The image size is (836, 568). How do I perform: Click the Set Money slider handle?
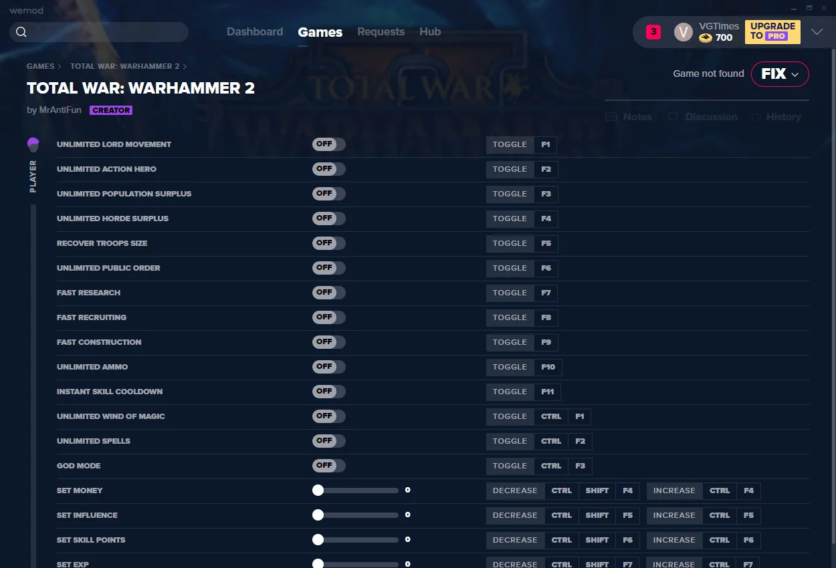click(318, 490)
